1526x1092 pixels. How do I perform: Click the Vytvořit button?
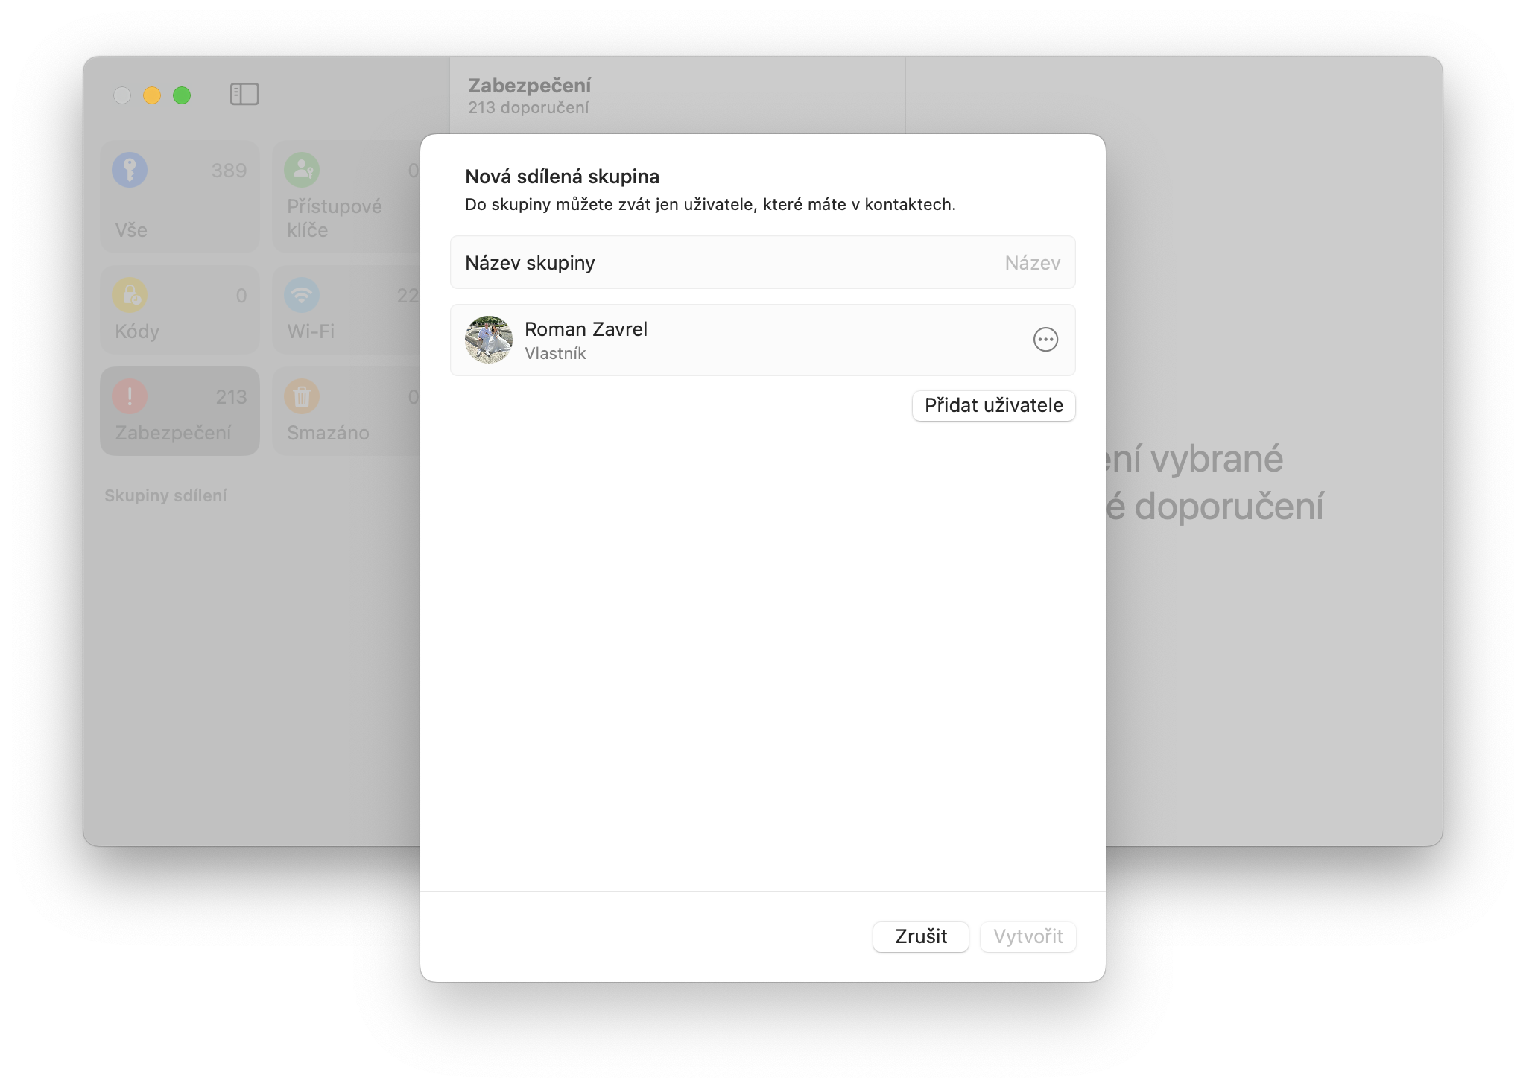pyautogui.click(x=1028, y=936)
